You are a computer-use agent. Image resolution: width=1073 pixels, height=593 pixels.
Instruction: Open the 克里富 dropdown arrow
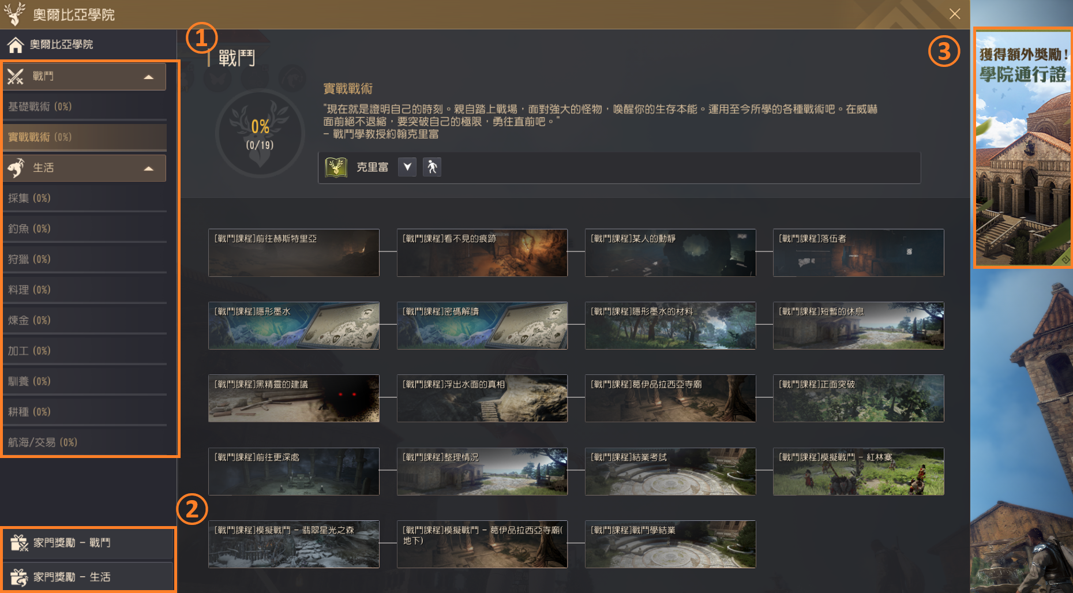(407, 167)
